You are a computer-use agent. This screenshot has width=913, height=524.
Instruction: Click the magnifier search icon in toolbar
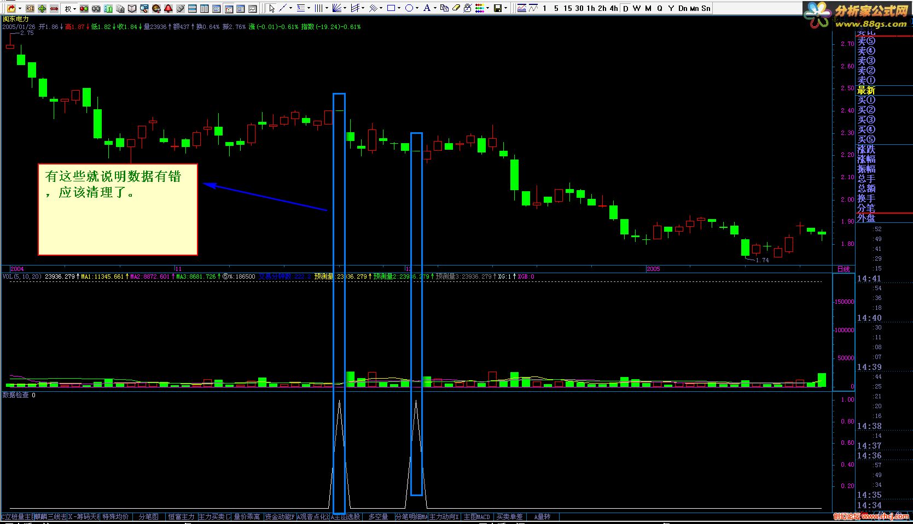[144, 9]
